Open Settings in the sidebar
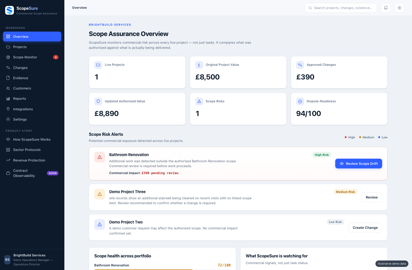412x270 pixels. tap(32, 120)
